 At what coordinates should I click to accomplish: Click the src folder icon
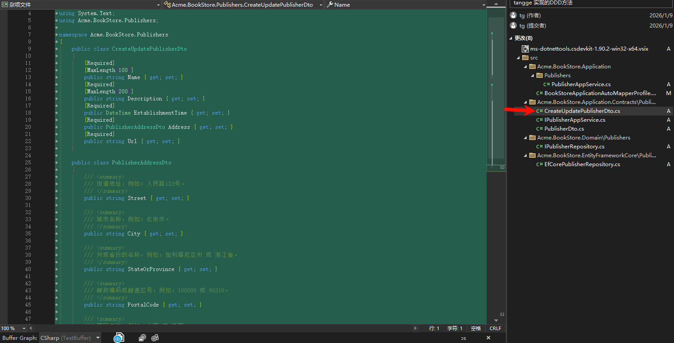pos(525,58)
